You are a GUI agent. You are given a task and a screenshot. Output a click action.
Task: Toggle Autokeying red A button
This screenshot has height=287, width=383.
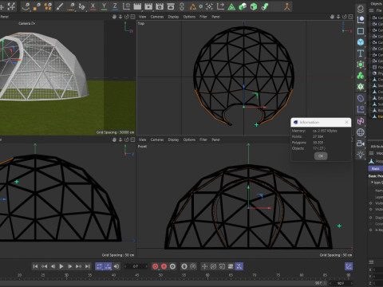click(x=164, y=266)
